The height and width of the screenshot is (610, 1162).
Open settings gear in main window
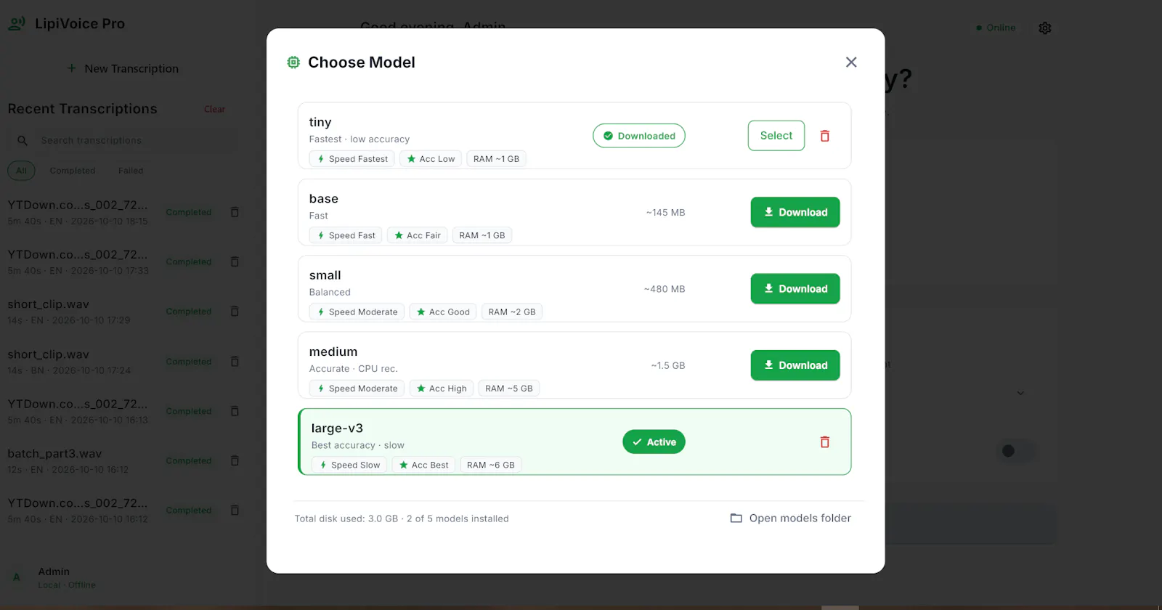click(x=1045, y=28)
